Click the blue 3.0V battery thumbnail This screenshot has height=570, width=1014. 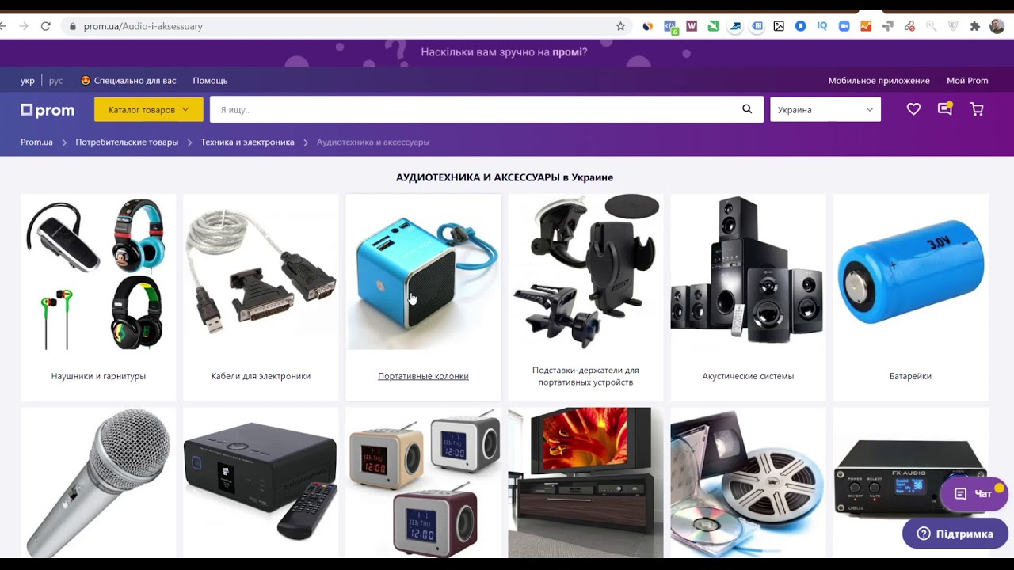click(910, 272)
